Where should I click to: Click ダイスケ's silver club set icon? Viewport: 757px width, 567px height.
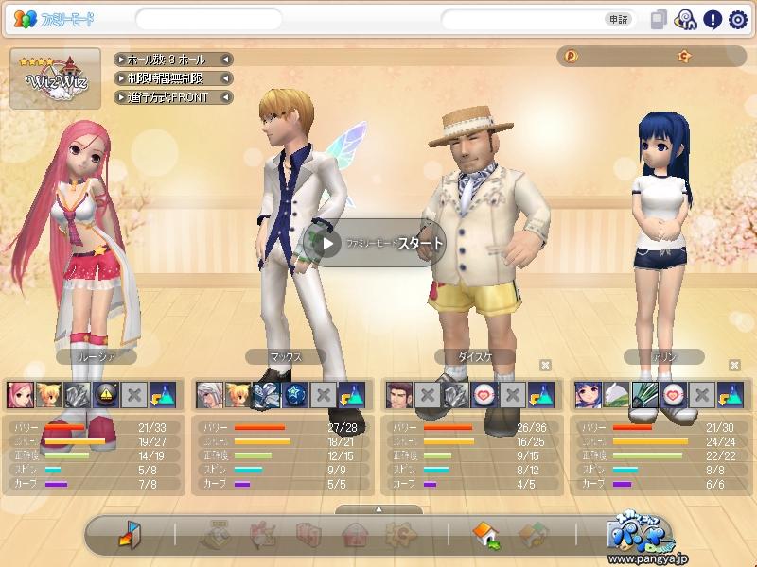456,395
